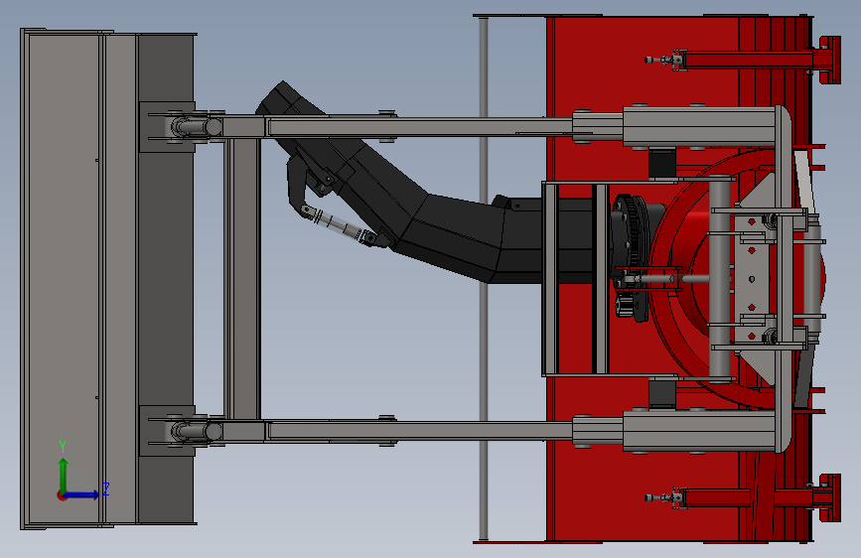Select the lower grey box sleeve on red housing
861x558 pixels.
pos(698,431)
